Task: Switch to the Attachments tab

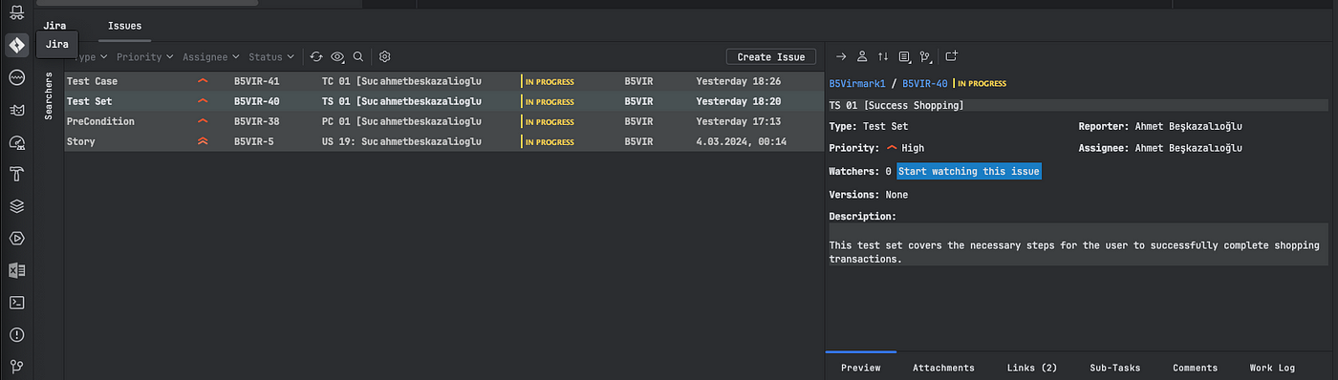Action: coord(943,368)
